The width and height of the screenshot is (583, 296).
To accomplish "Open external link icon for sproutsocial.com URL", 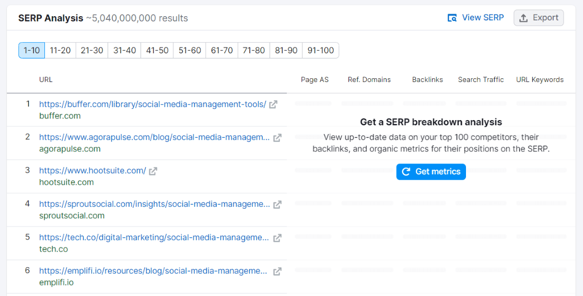I will 277,204.
